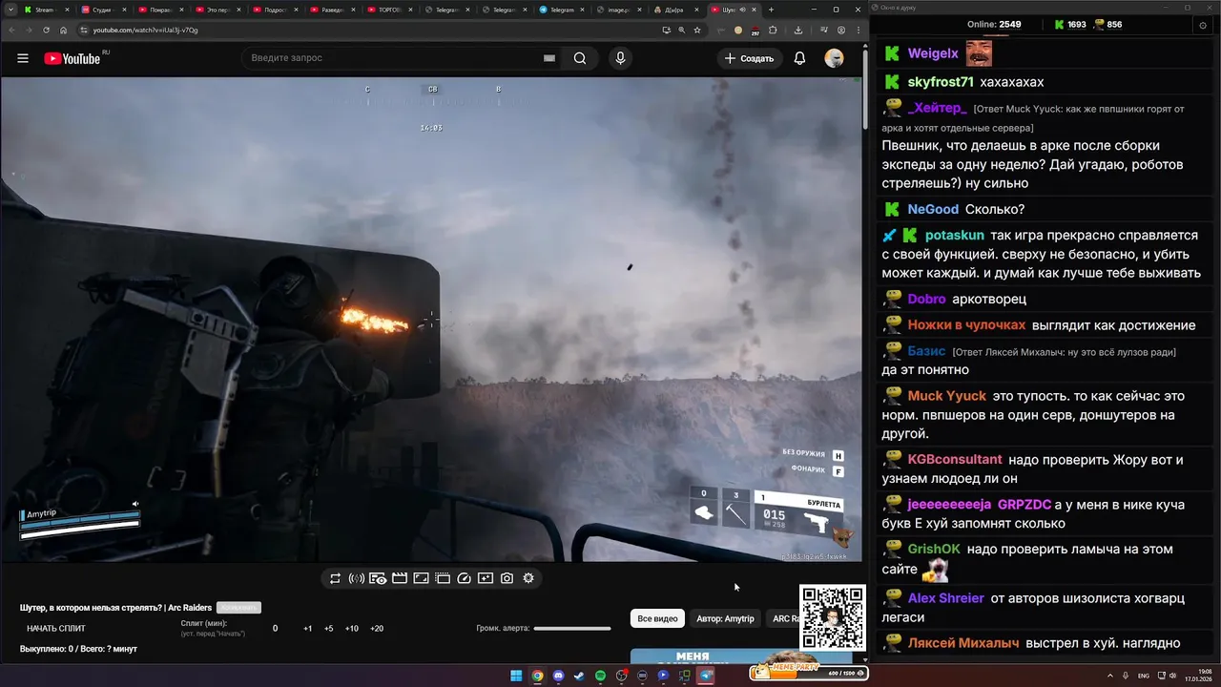The height and width of the screenshot is (687, 1221).
Task: Open the Windows Start menu
Action: (x=516, y=676)
